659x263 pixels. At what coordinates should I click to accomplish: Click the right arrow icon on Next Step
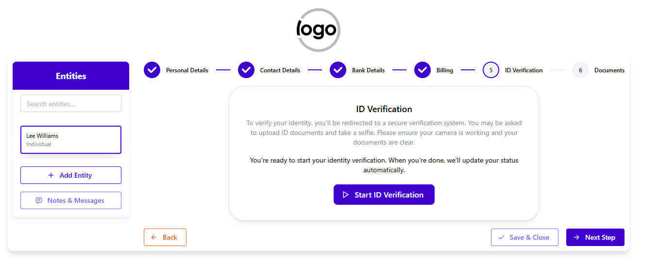576,237
